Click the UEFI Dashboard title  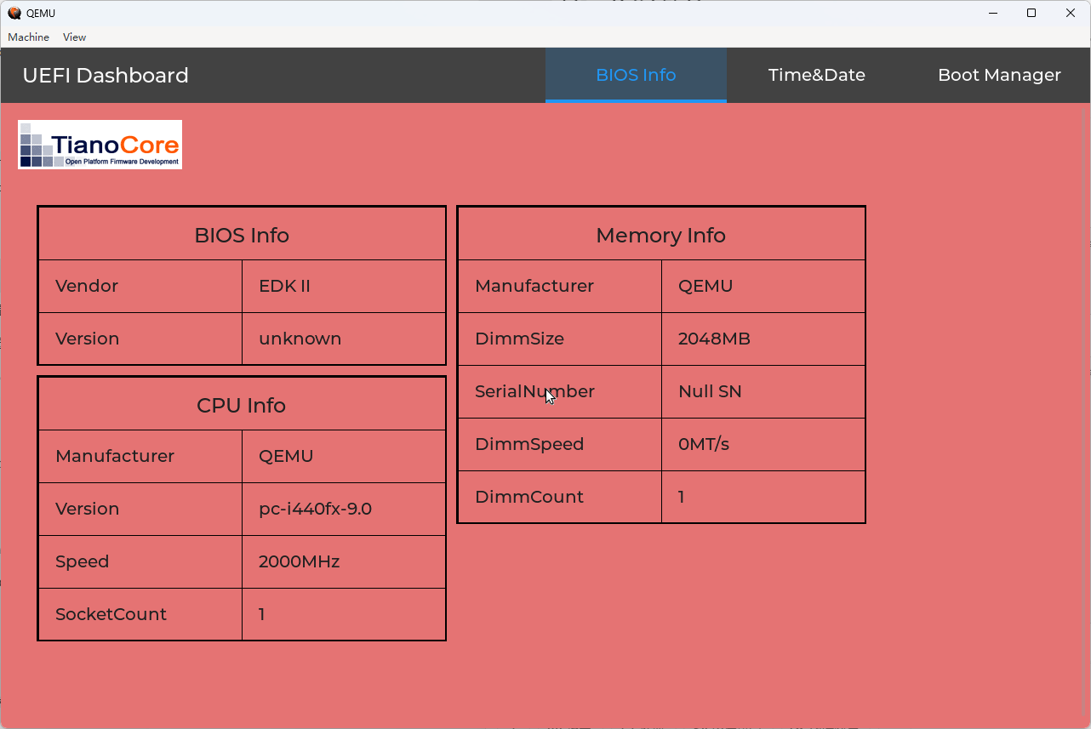tap(106, 76)
